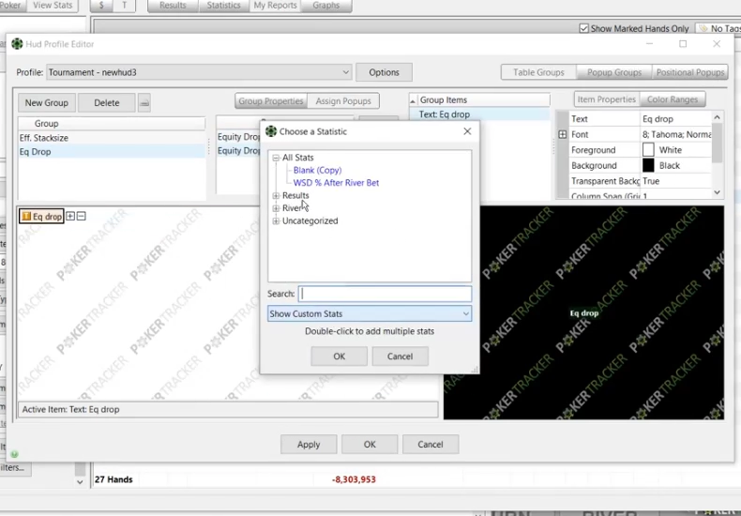Select the Eff. Stacksize group row
741x516 pixels.
pyautogui.click(x=112, y=138)
